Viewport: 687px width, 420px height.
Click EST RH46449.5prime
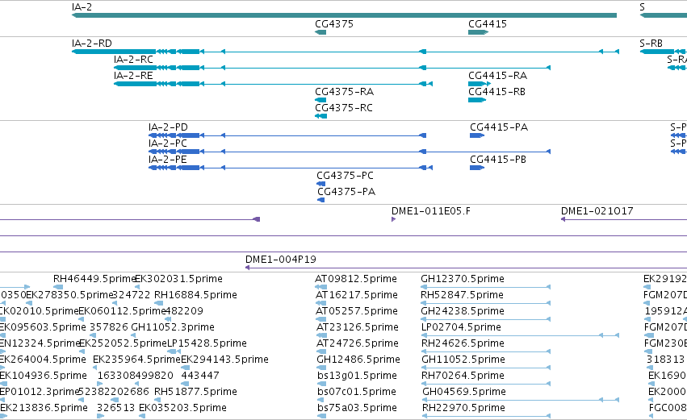tap(94, 279)
